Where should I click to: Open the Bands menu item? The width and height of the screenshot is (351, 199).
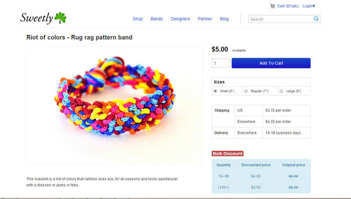pyautogui.click(x=156, y=19)
